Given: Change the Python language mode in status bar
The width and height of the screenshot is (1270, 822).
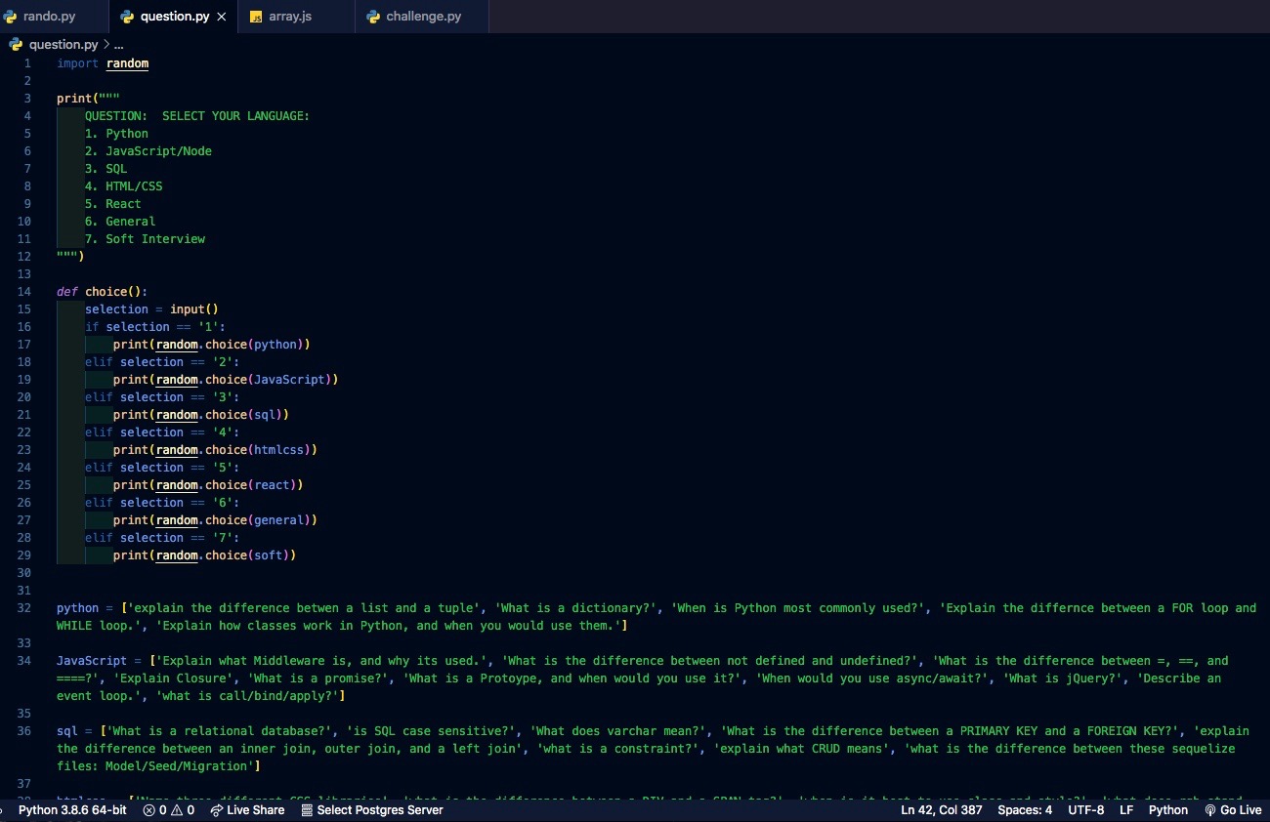Looking at the screenshot, I should pyautogui.click(x=1168, y=810).
